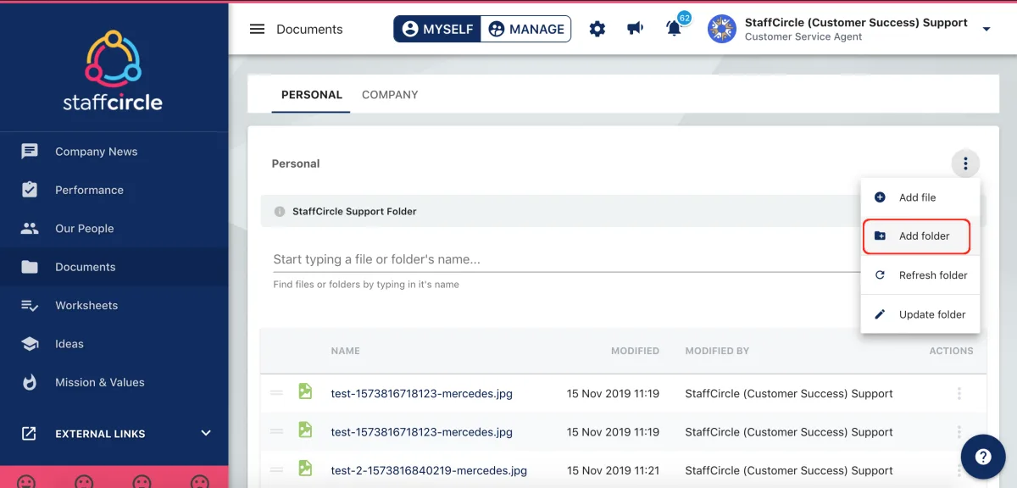The height and width of the screenshot is (488, 1017).
Task: Click the StaffCircle user avatar
Action: (722, 29)
